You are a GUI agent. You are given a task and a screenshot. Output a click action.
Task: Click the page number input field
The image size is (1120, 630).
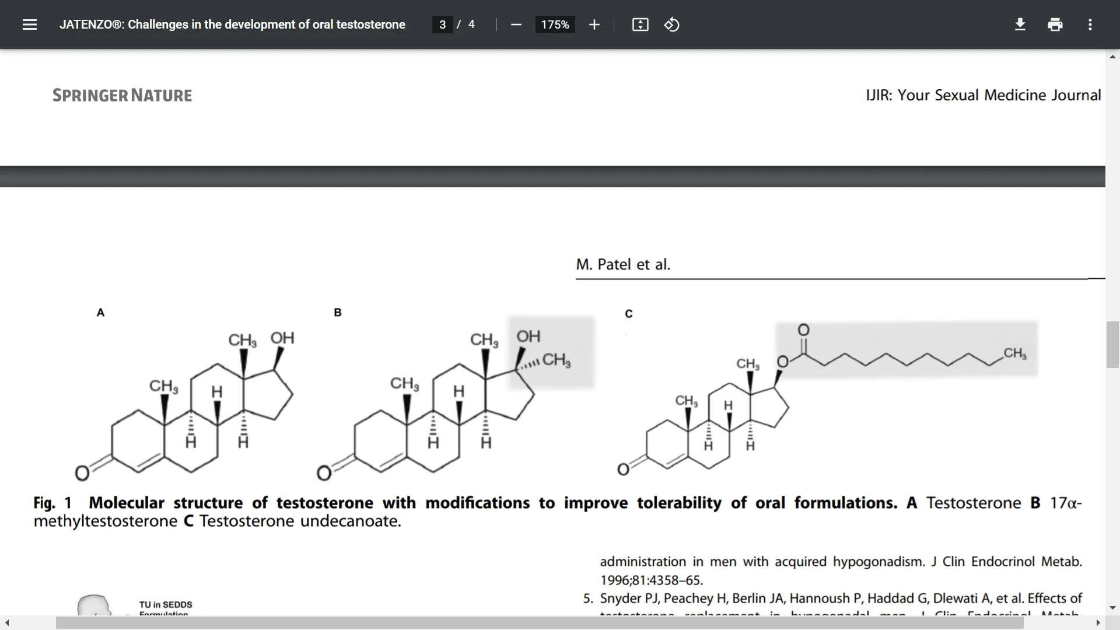[x=443, y=24]
